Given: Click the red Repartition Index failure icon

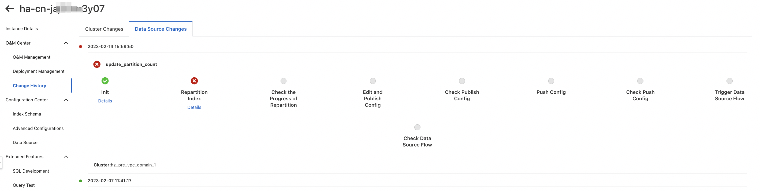Looking at the screenshot, I should (x=194, y=81).
